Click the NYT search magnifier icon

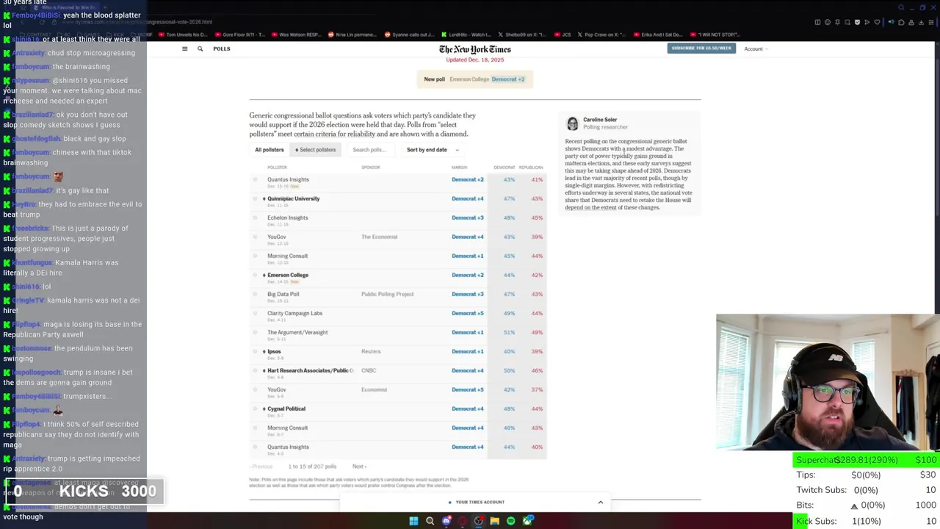[x=200, y=48]
